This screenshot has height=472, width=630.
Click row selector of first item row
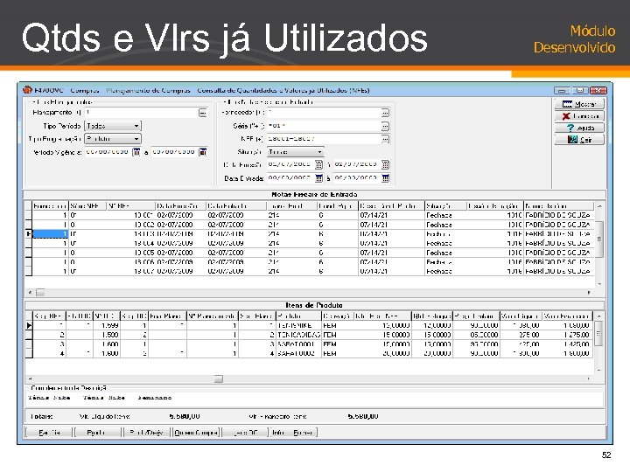tap(29, 325)
